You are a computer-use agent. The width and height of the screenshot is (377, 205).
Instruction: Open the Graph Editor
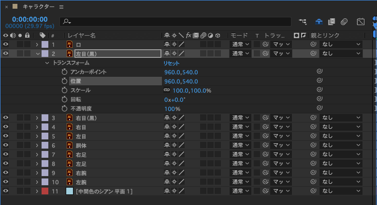coord(361,22)
